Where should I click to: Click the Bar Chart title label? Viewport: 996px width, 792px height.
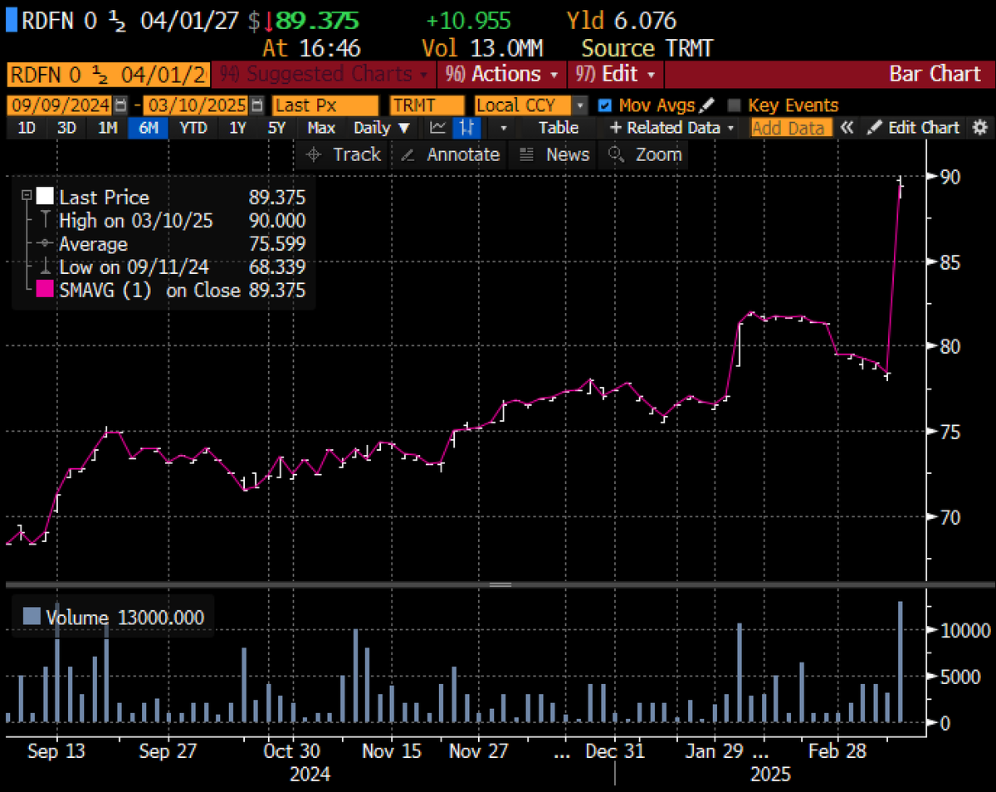(x=935, y=74)
